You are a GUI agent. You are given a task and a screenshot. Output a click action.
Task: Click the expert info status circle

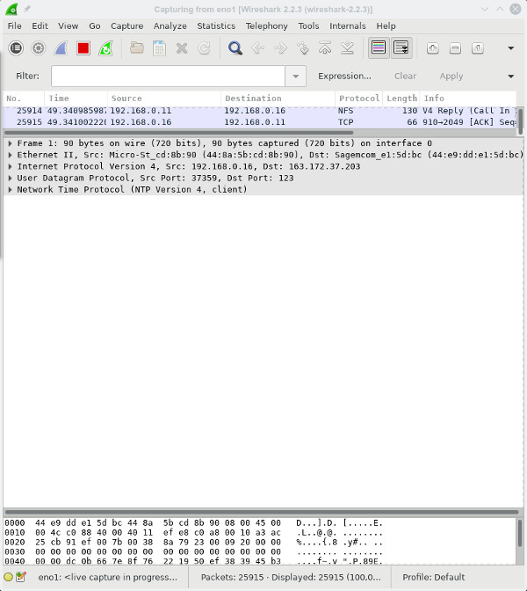(9, 577)
